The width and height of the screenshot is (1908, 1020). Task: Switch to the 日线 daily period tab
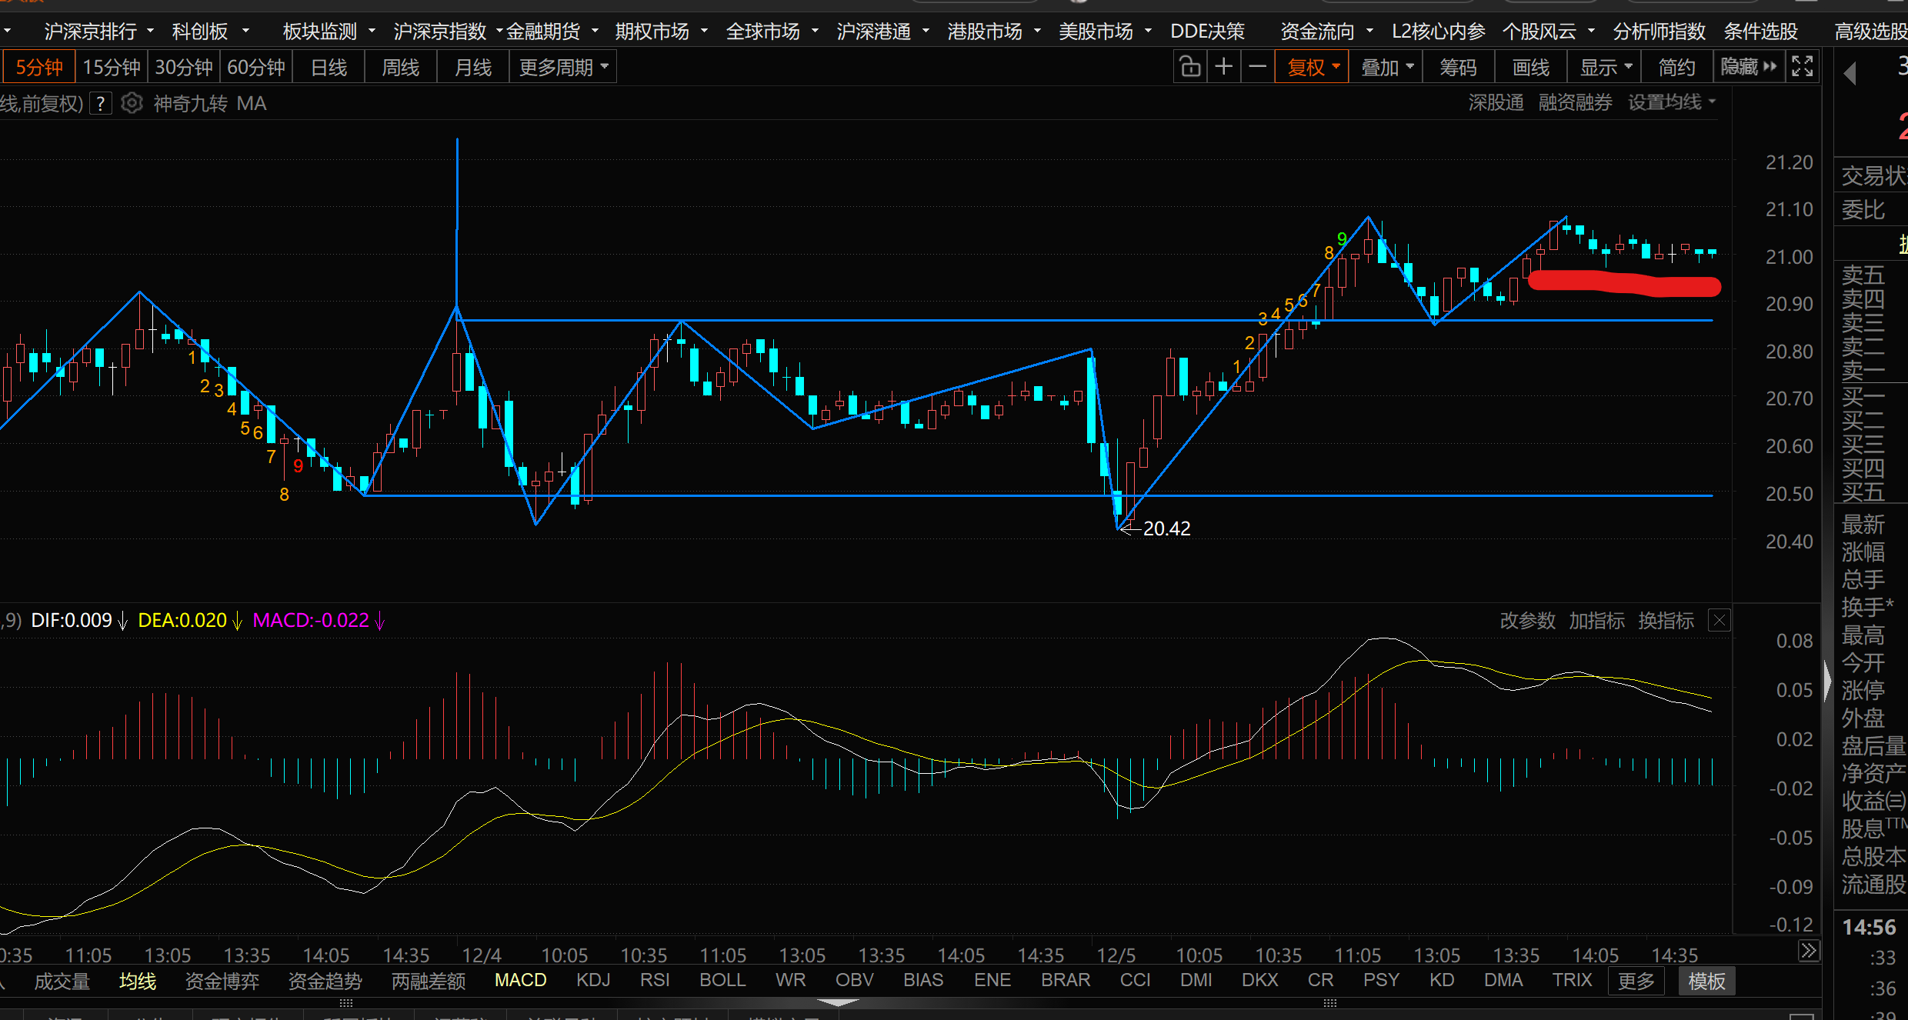pos(329,67)
